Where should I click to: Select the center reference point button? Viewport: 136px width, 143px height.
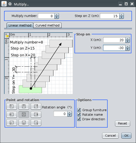tap(24, 114)
